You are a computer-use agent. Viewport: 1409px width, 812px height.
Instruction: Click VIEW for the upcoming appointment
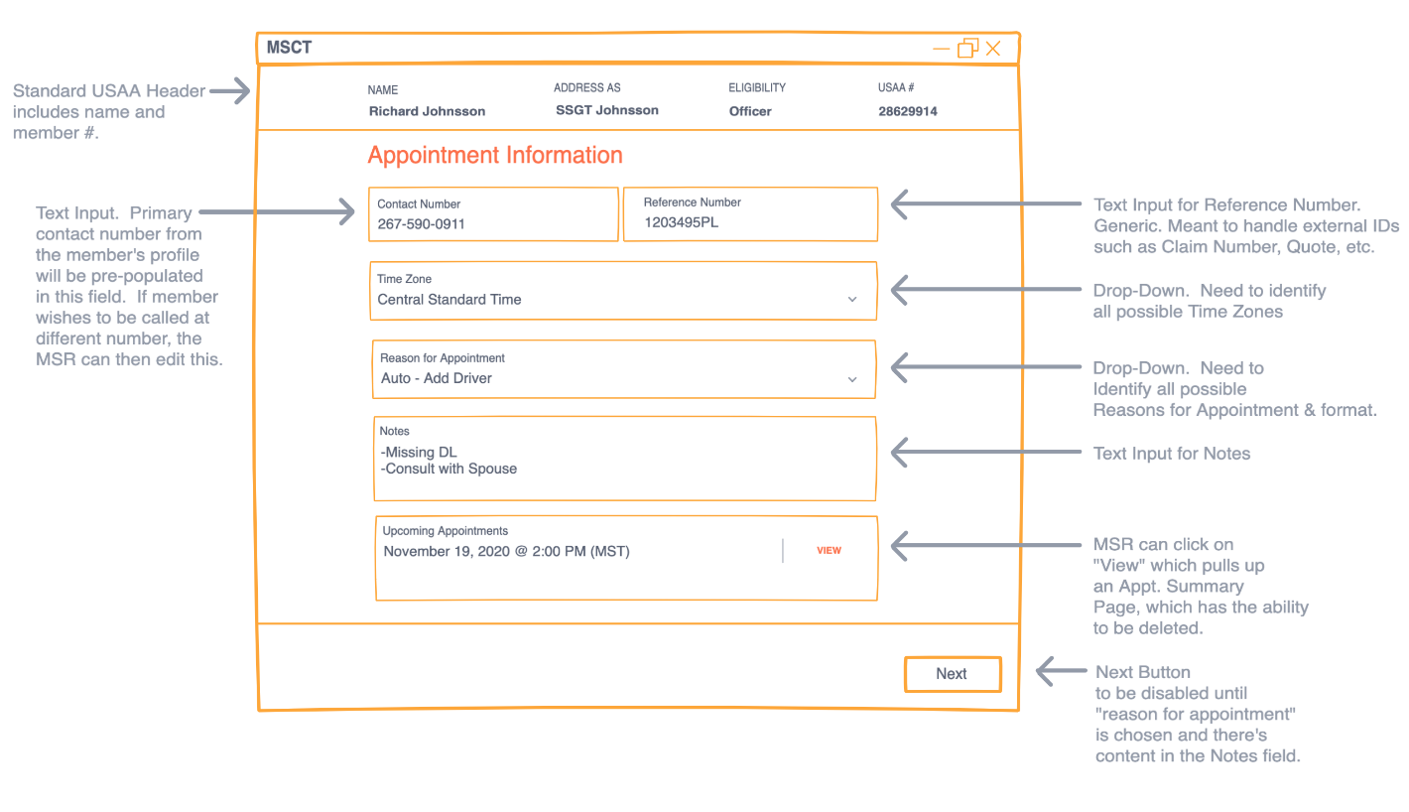tap(829, 550)
